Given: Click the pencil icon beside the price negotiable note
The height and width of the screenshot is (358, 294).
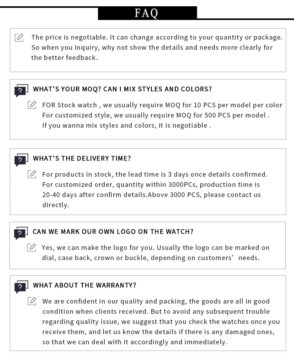Looking at the screenshot, I should click(x=19, y=38).
